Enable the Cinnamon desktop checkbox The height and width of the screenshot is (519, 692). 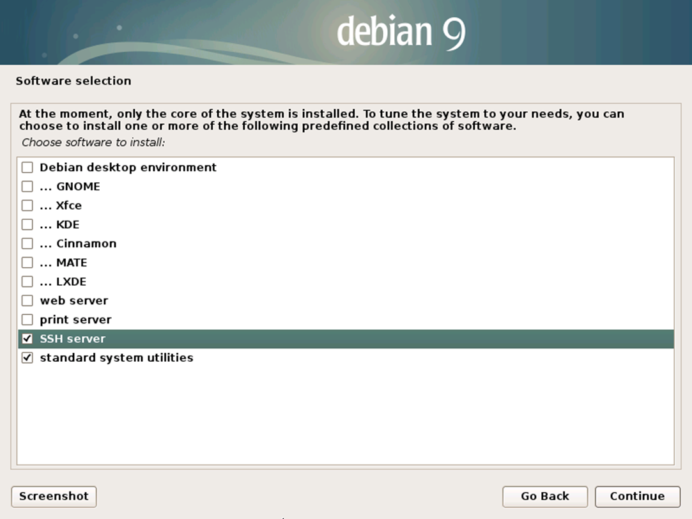27,244
